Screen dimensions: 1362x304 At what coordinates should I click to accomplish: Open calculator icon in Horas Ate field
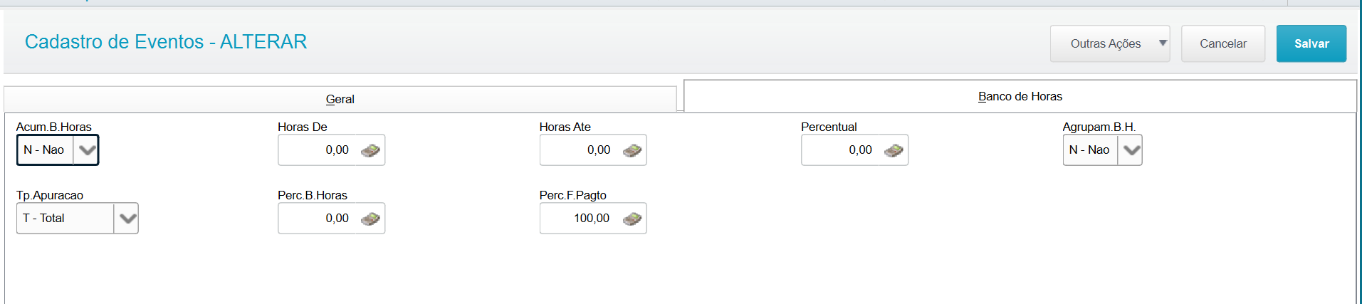632,150
